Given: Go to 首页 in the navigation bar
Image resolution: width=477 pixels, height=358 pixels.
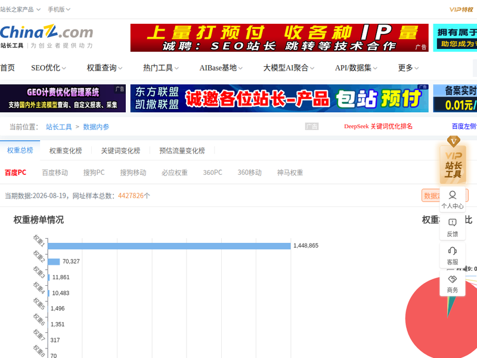Looking at the screenshot, I should [x=7, y=67].
